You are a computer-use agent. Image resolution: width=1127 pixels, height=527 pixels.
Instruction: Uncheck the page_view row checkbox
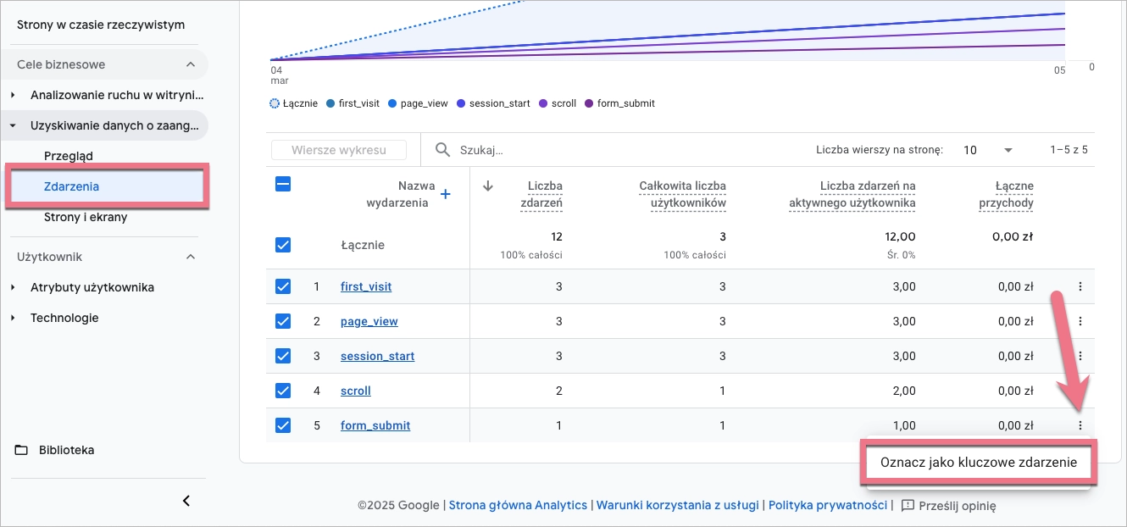tap(283, 321)
